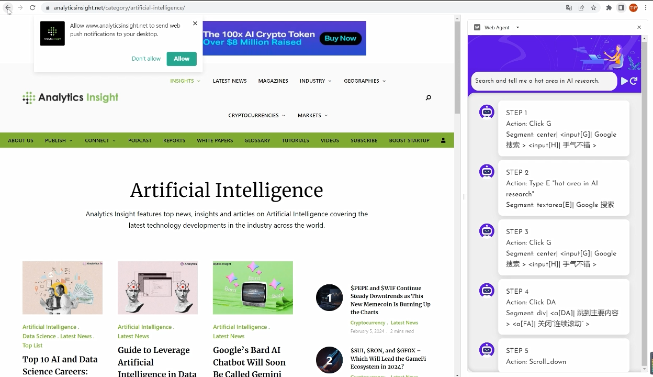
Task: Allow push notifications from analyticsinsight.net
Action: 182,59
